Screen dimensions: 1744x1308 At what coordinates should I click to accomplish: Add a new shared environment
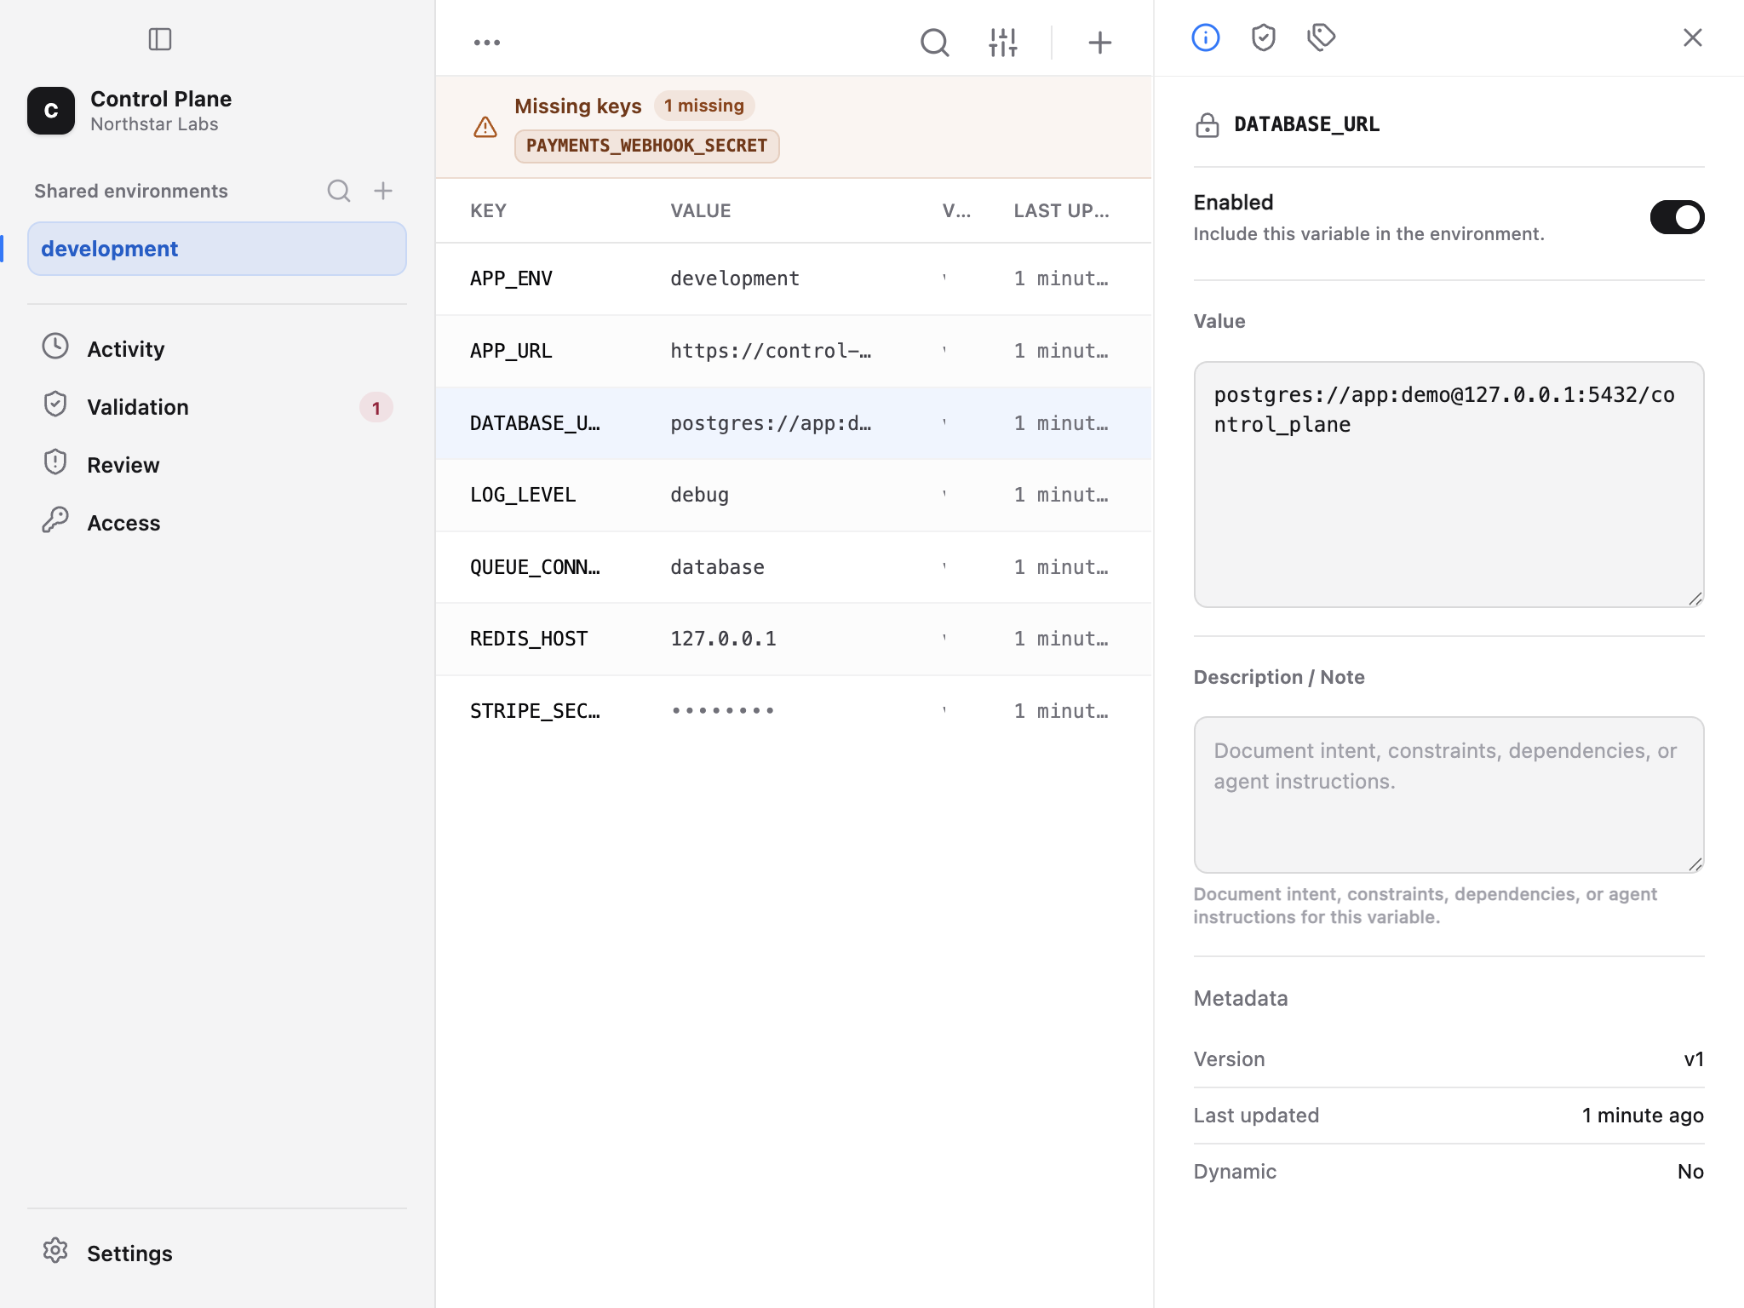[383, 191]
